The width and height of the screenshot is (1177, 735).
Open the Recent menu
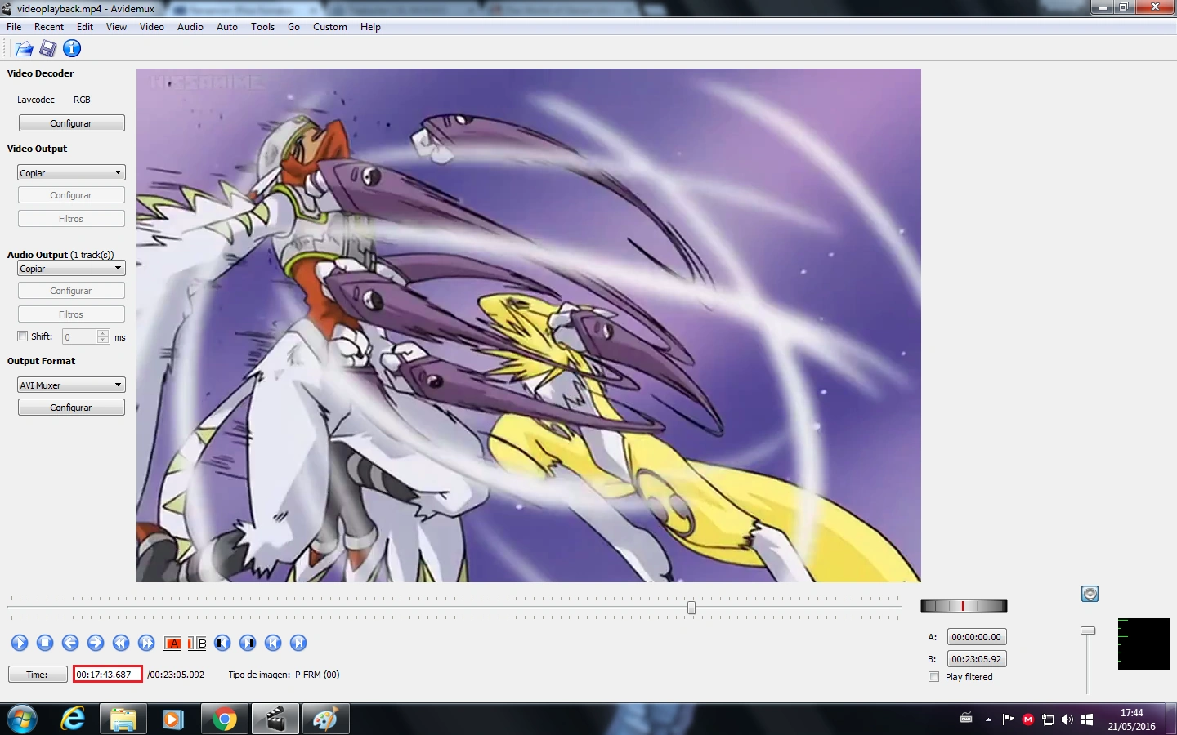[49, 27]
